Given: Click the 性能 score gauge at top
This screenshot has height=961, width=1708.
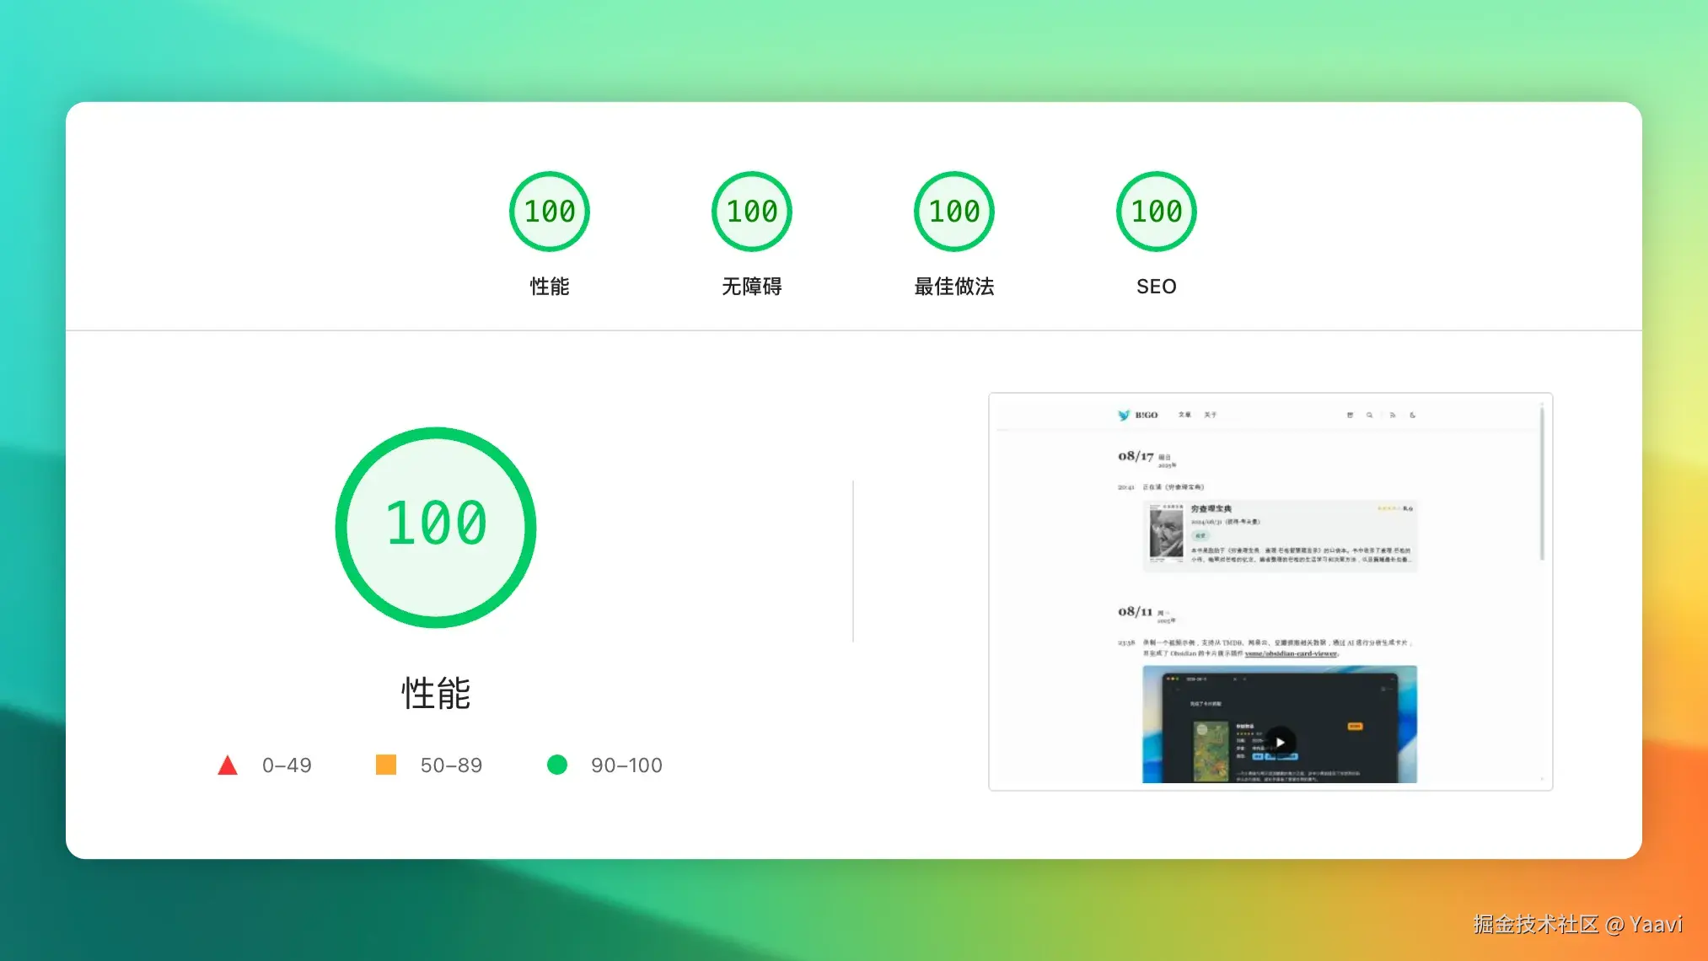Looking at the screenshot, I should pyautogui.click(x=549, y=212).
